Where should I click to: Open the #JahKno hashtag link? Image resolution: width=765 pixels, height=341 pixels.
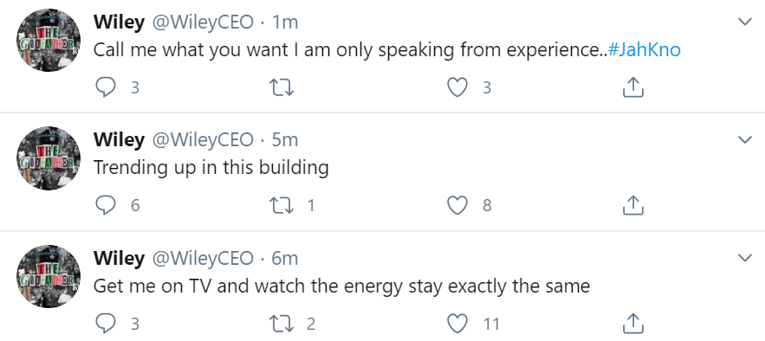(x=645, y=49)
